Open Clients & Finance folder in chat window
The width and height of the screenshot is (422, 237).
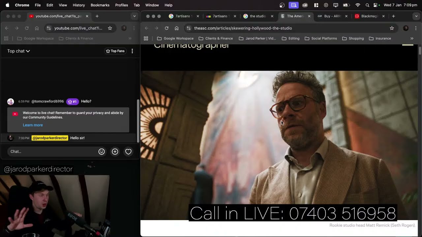pos(76,39)
